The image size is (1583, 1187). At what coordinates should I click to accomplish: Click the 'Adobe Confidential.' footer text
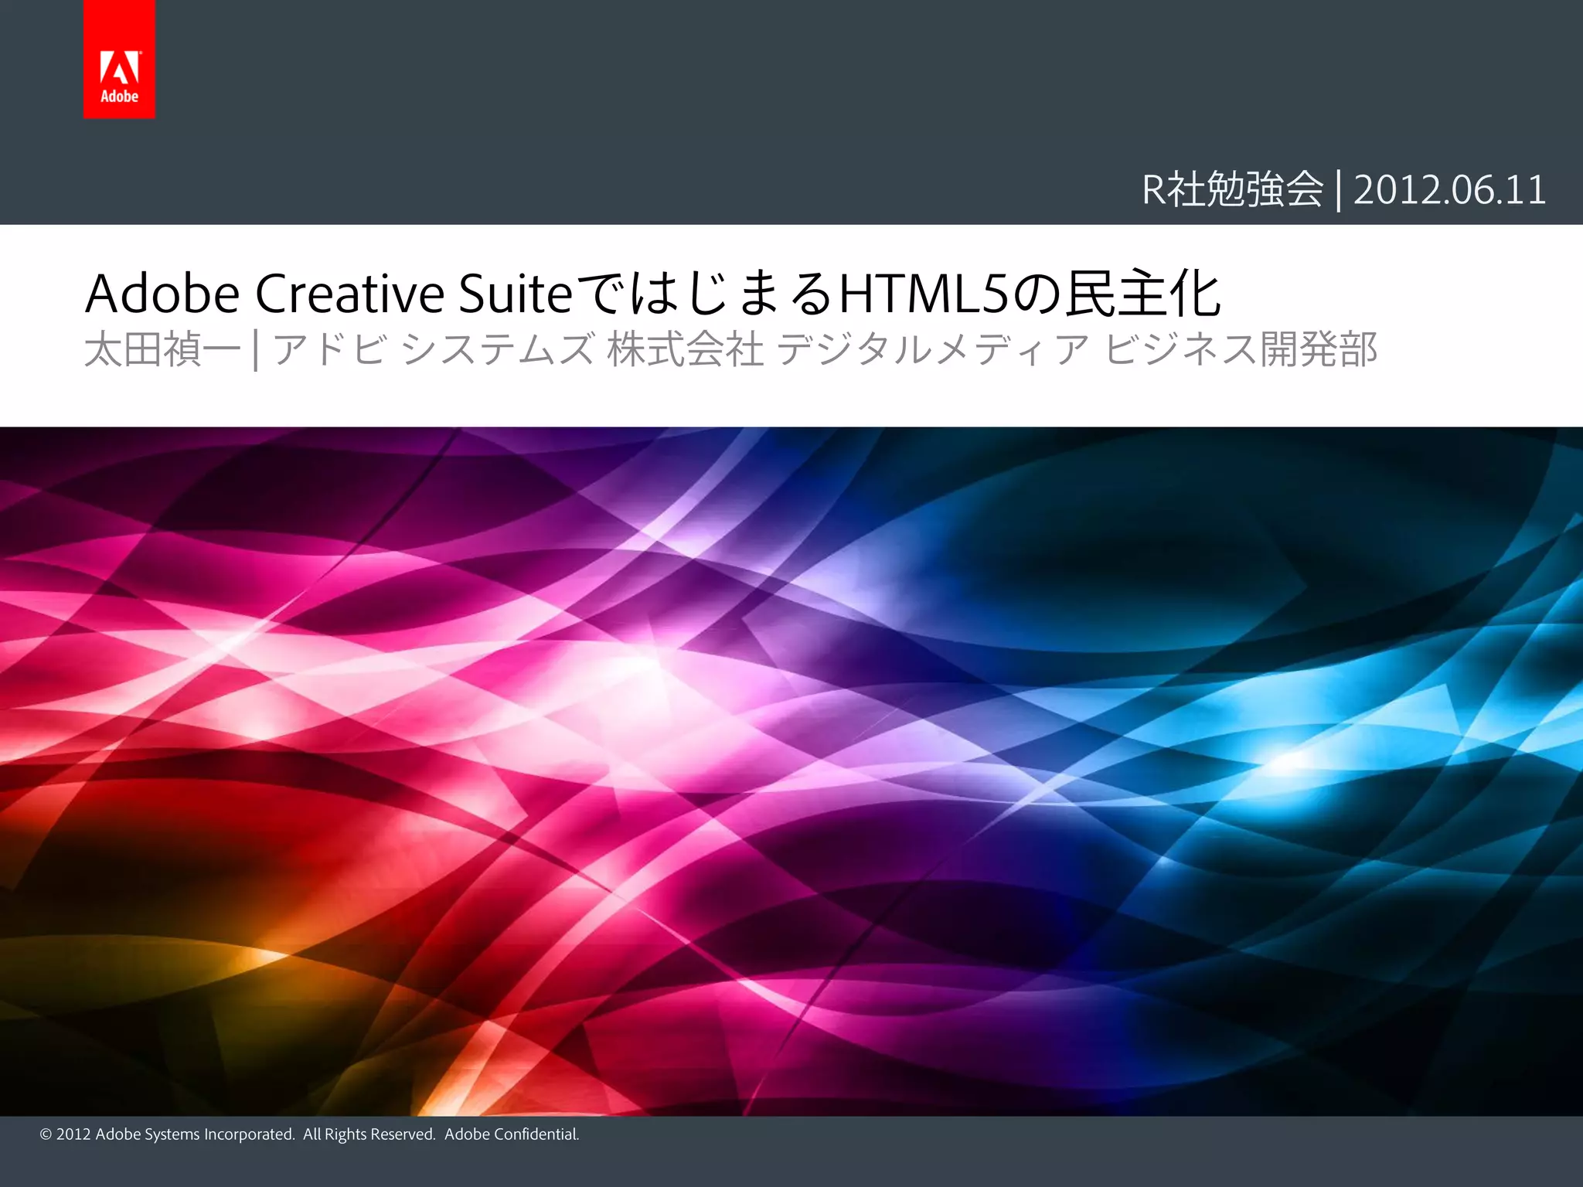(x=512, y=1134)
